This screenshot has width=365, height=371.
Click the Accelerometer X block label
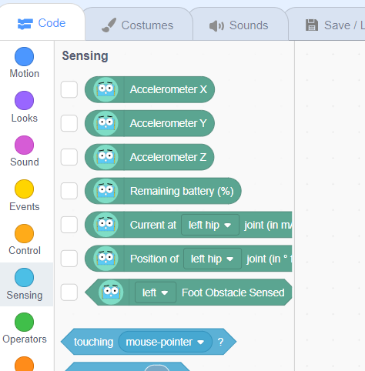169,89
